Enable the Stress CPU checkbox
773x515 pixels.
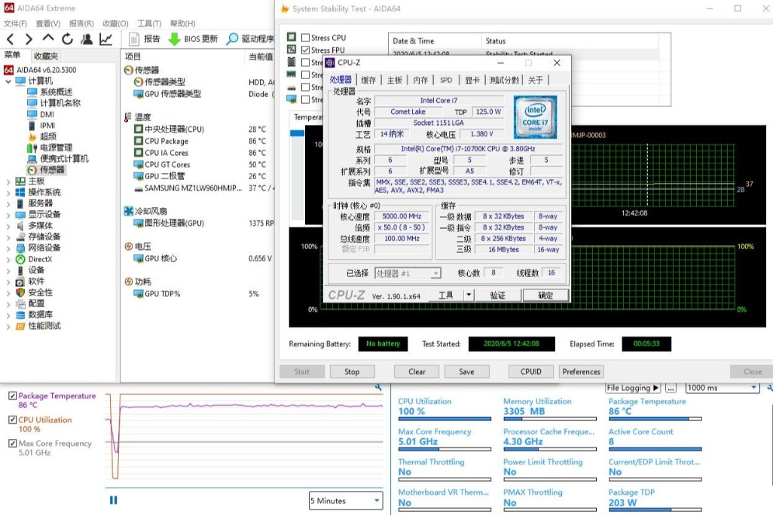[x=305, y=37]
